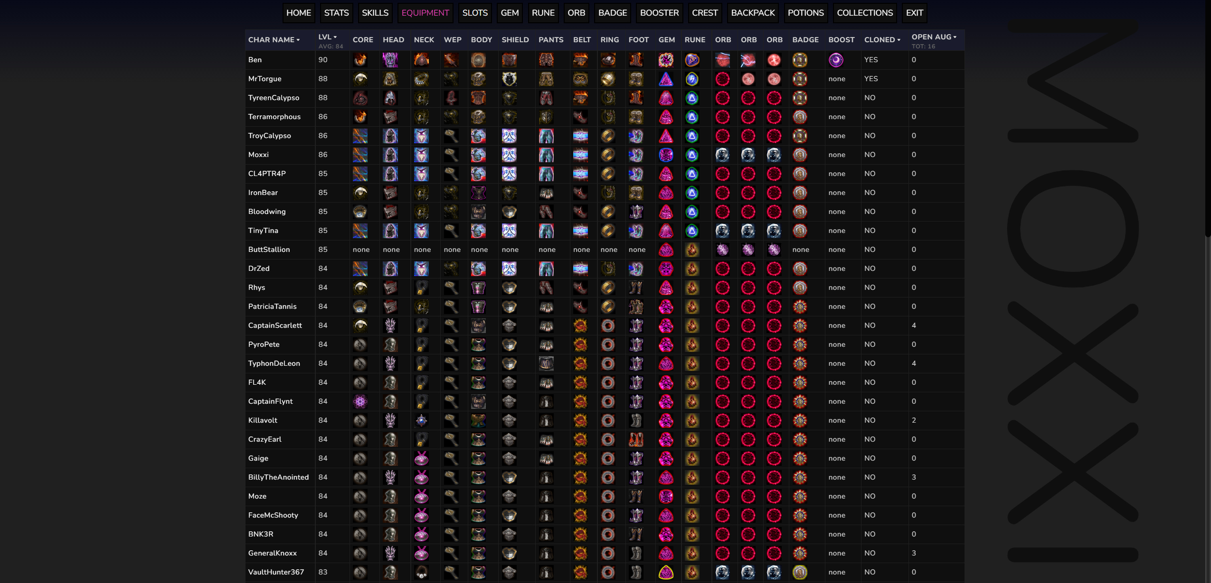Click Ben's core item icon
The image size is (1211, 583).
pos(360,60)
